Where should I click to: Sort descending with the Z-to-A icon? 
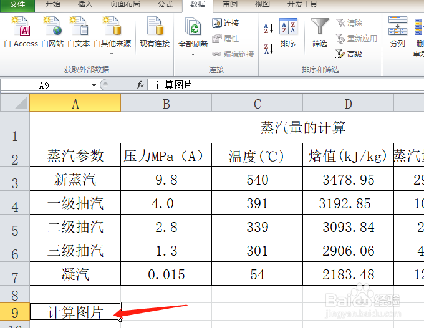[x=269, y=49]
